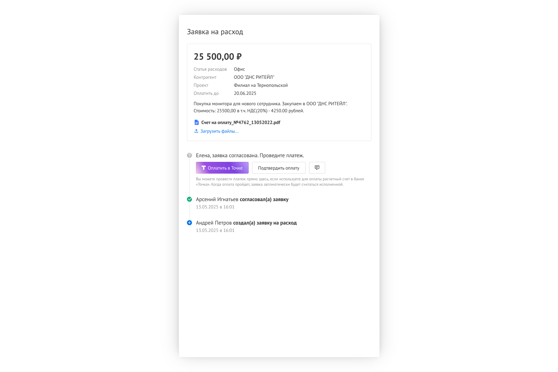Click the "Елена, заявка согласована" status message
This screenshot has height=372, width=558.
pos(250,155)
